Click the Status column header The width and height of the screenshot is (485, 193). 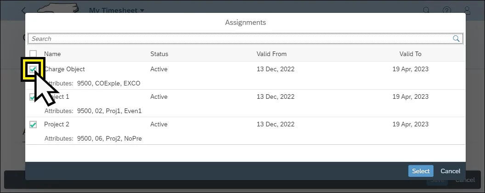point(159,54)
